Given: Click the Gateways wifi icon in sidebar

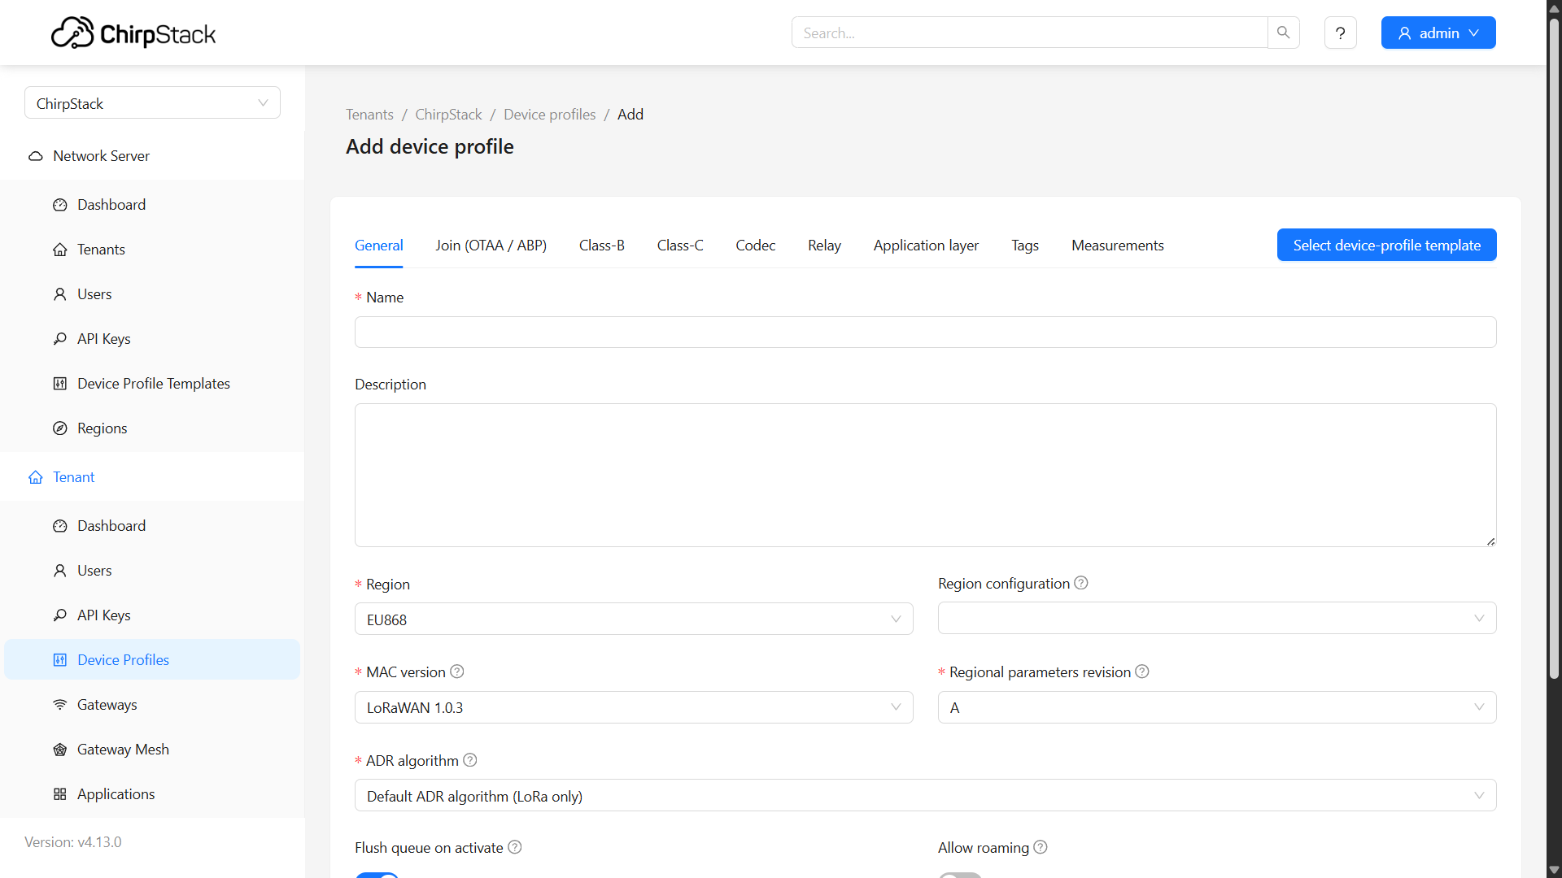Looking at the screenshot, I should click(x=60, y=705).
